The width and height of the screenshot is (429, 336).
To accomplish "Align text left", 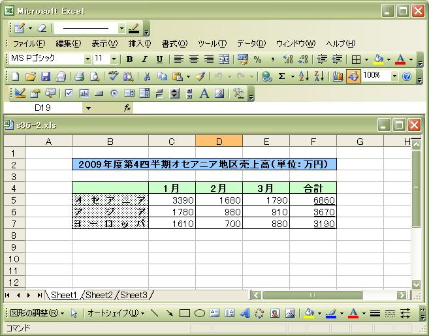I will [x=179, y=59].
